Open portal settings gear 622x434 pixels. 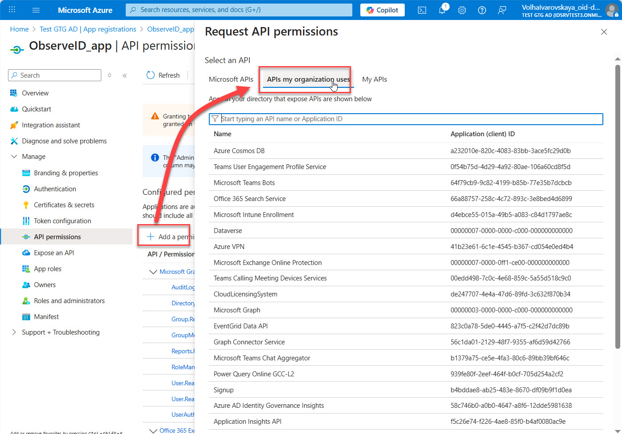click(x=462, y=10)
